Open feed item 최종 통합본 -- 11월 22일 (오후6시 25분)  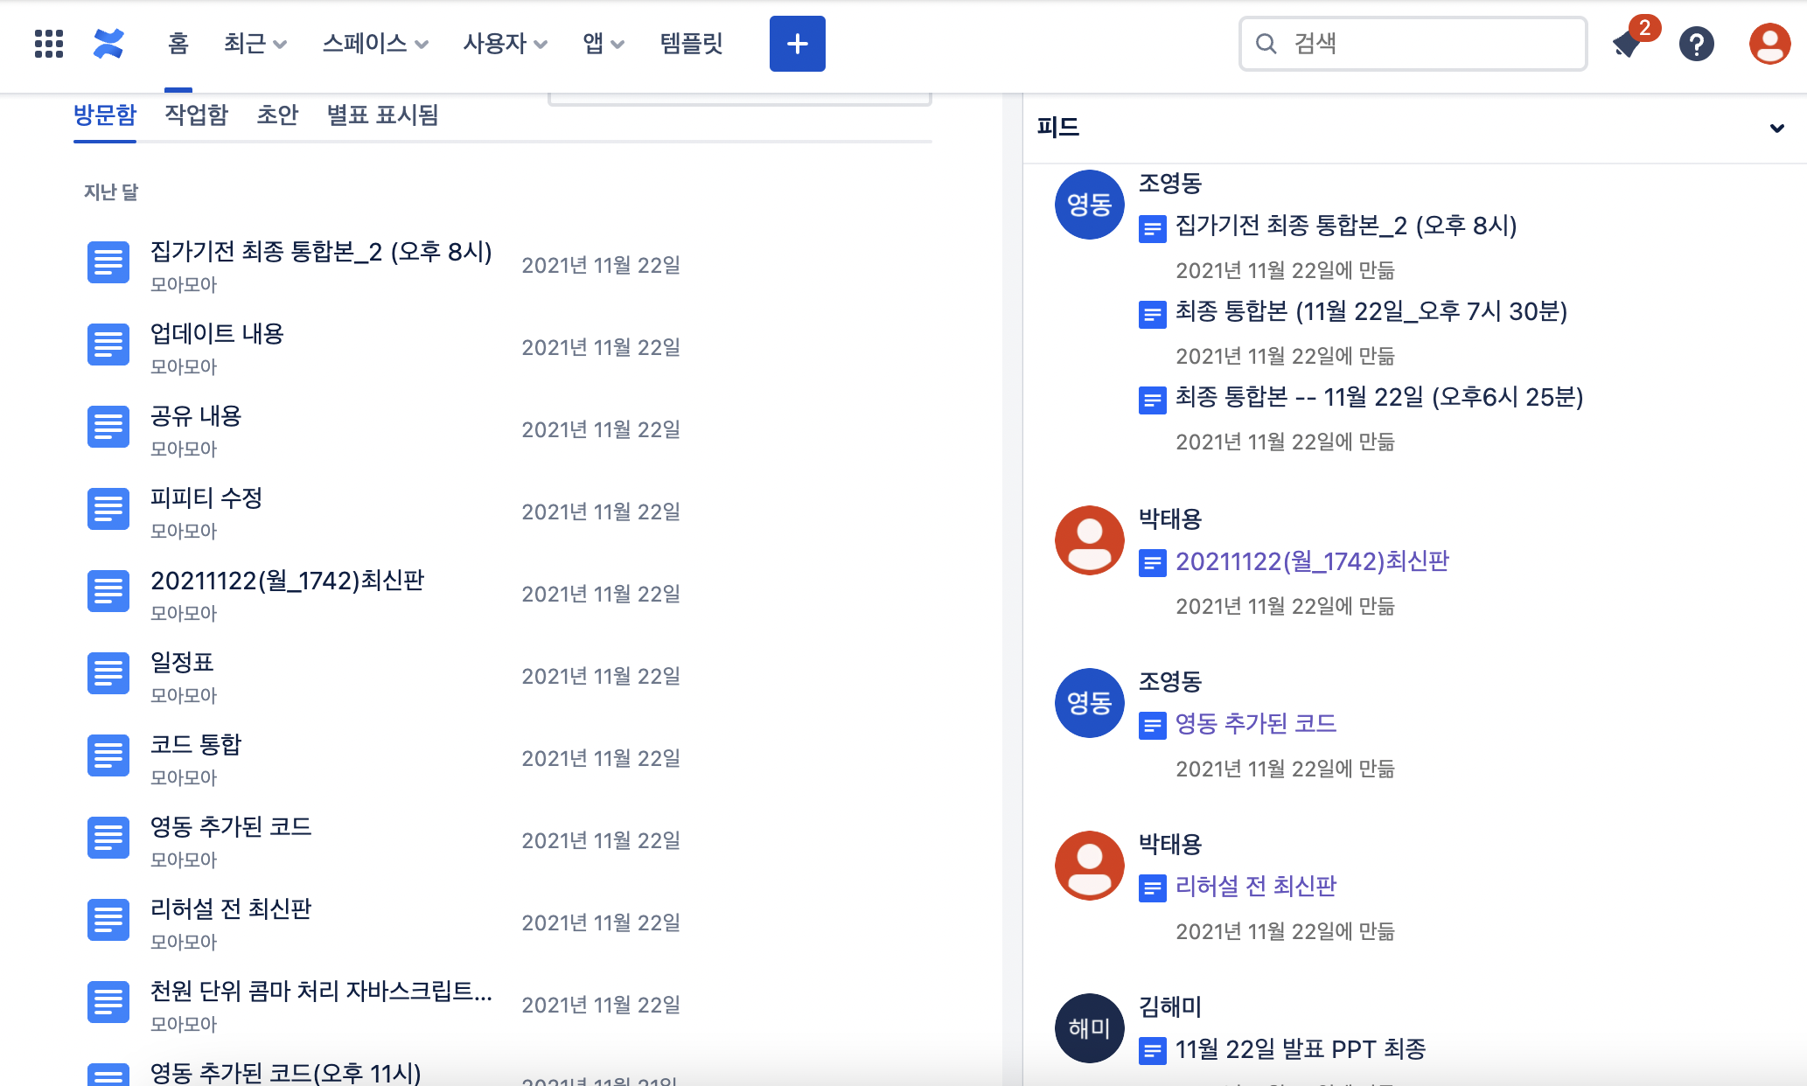(1379, 397)
